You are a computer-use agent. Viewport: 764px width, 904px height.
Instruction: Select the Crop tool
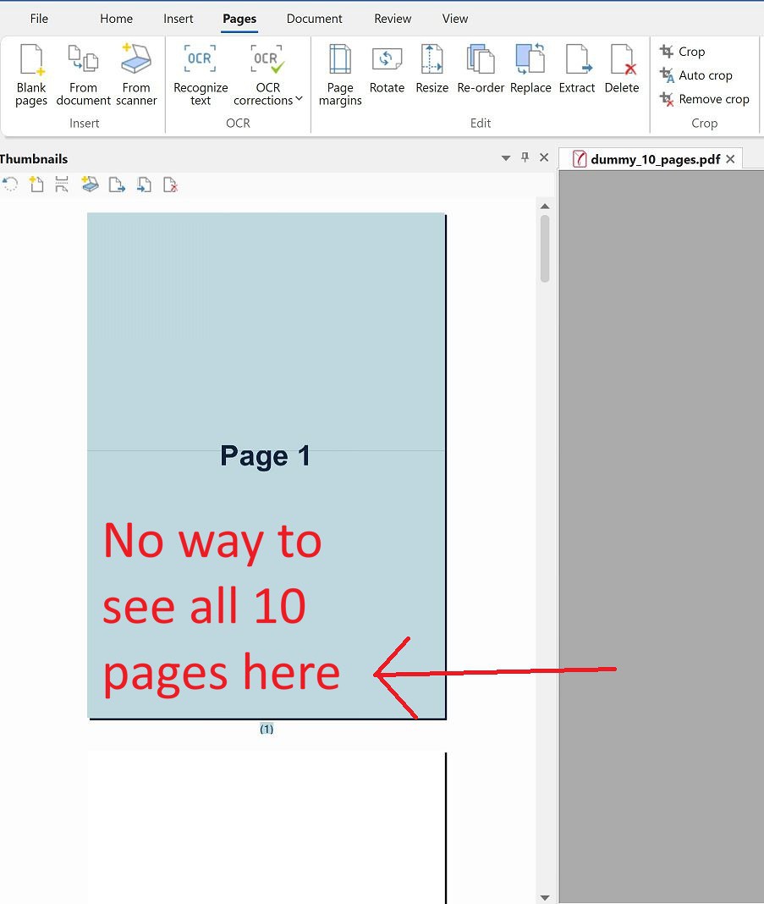pos(682,52)
